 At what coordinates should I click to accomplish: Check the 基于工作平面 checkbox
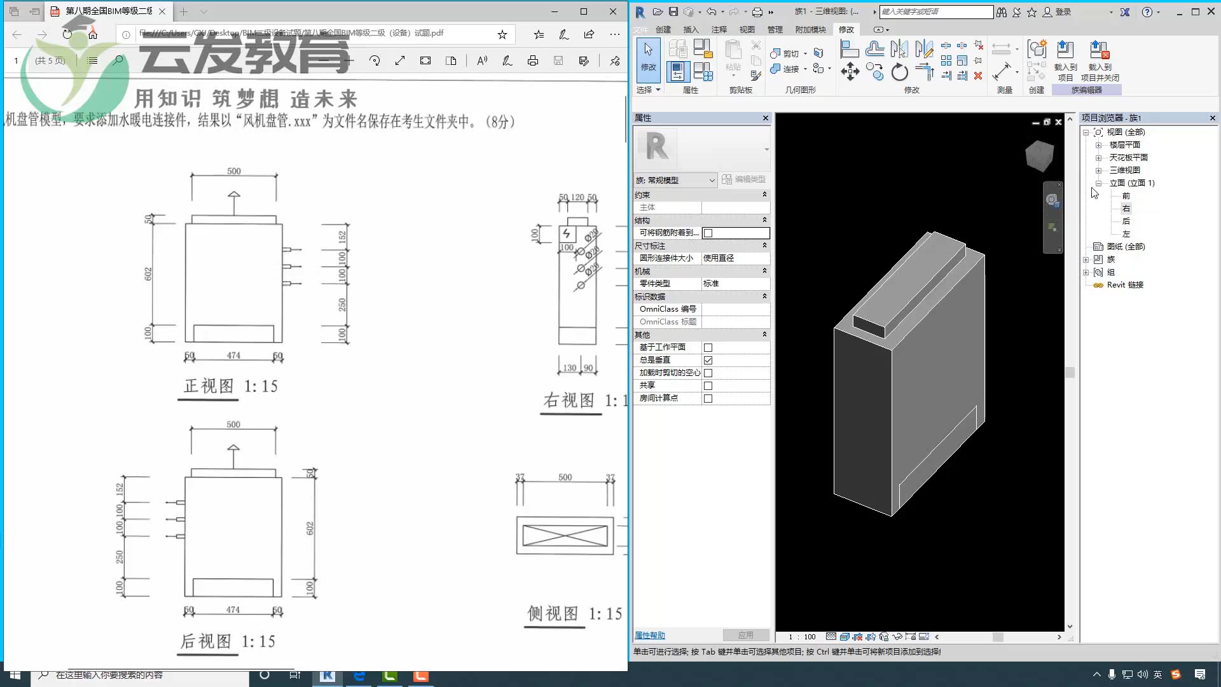[x=708, y=347]
